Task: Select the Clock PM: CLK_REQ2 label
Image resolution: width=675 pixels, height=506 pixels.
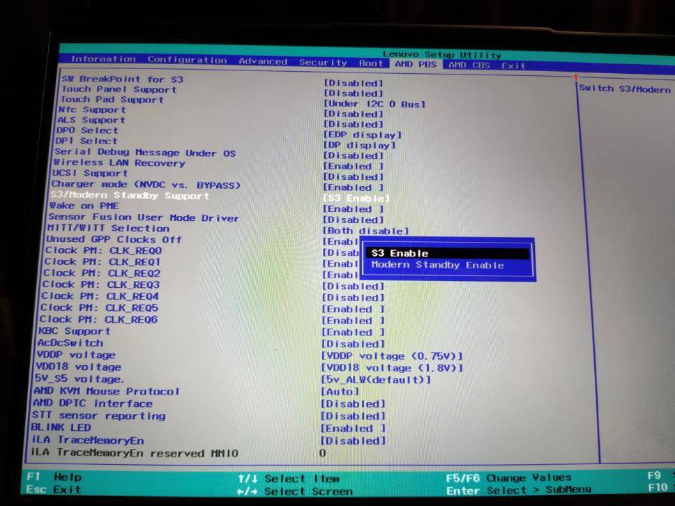Action: [x=102, y=273]
